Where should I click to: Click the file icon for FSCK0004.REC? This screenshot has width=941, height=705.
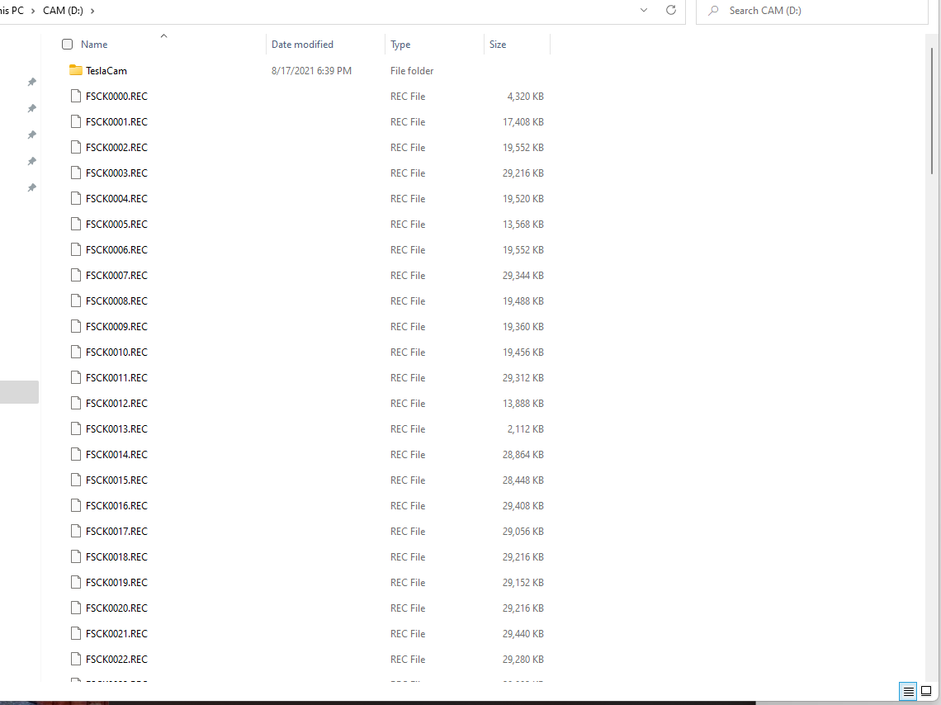(x=76, y=199)
